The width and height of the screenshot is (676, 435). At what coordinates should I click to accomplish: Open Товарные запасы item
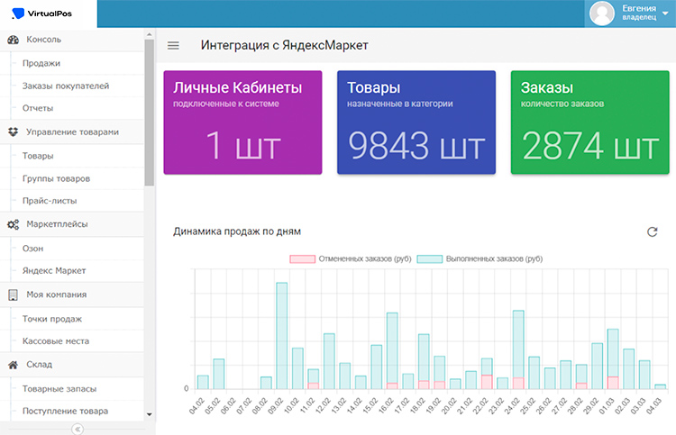59,389
